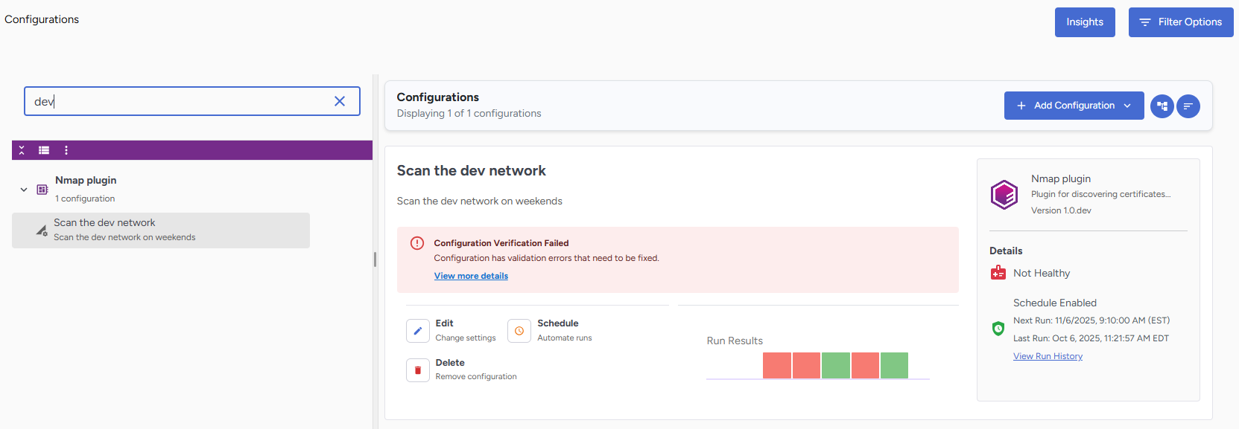Click the Delete trash icon
Viewport: 1239px width, 429px height.
[418, 370]
